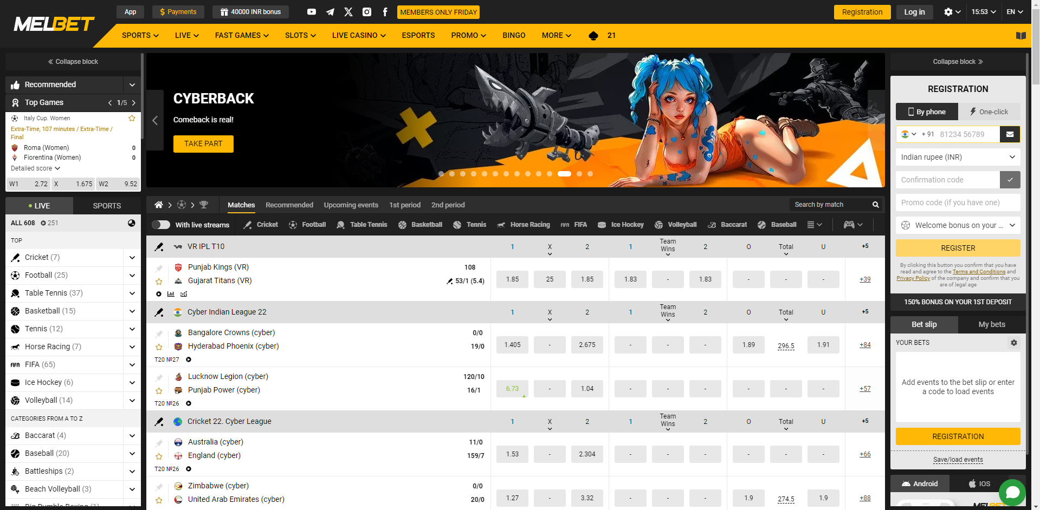
Task: Open bet slip settings gear icon
Action: 1014,343
